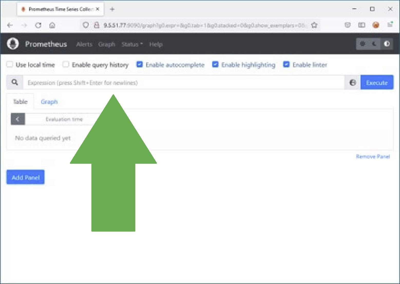Click the Prometheus flame logo

click(13, 43)
